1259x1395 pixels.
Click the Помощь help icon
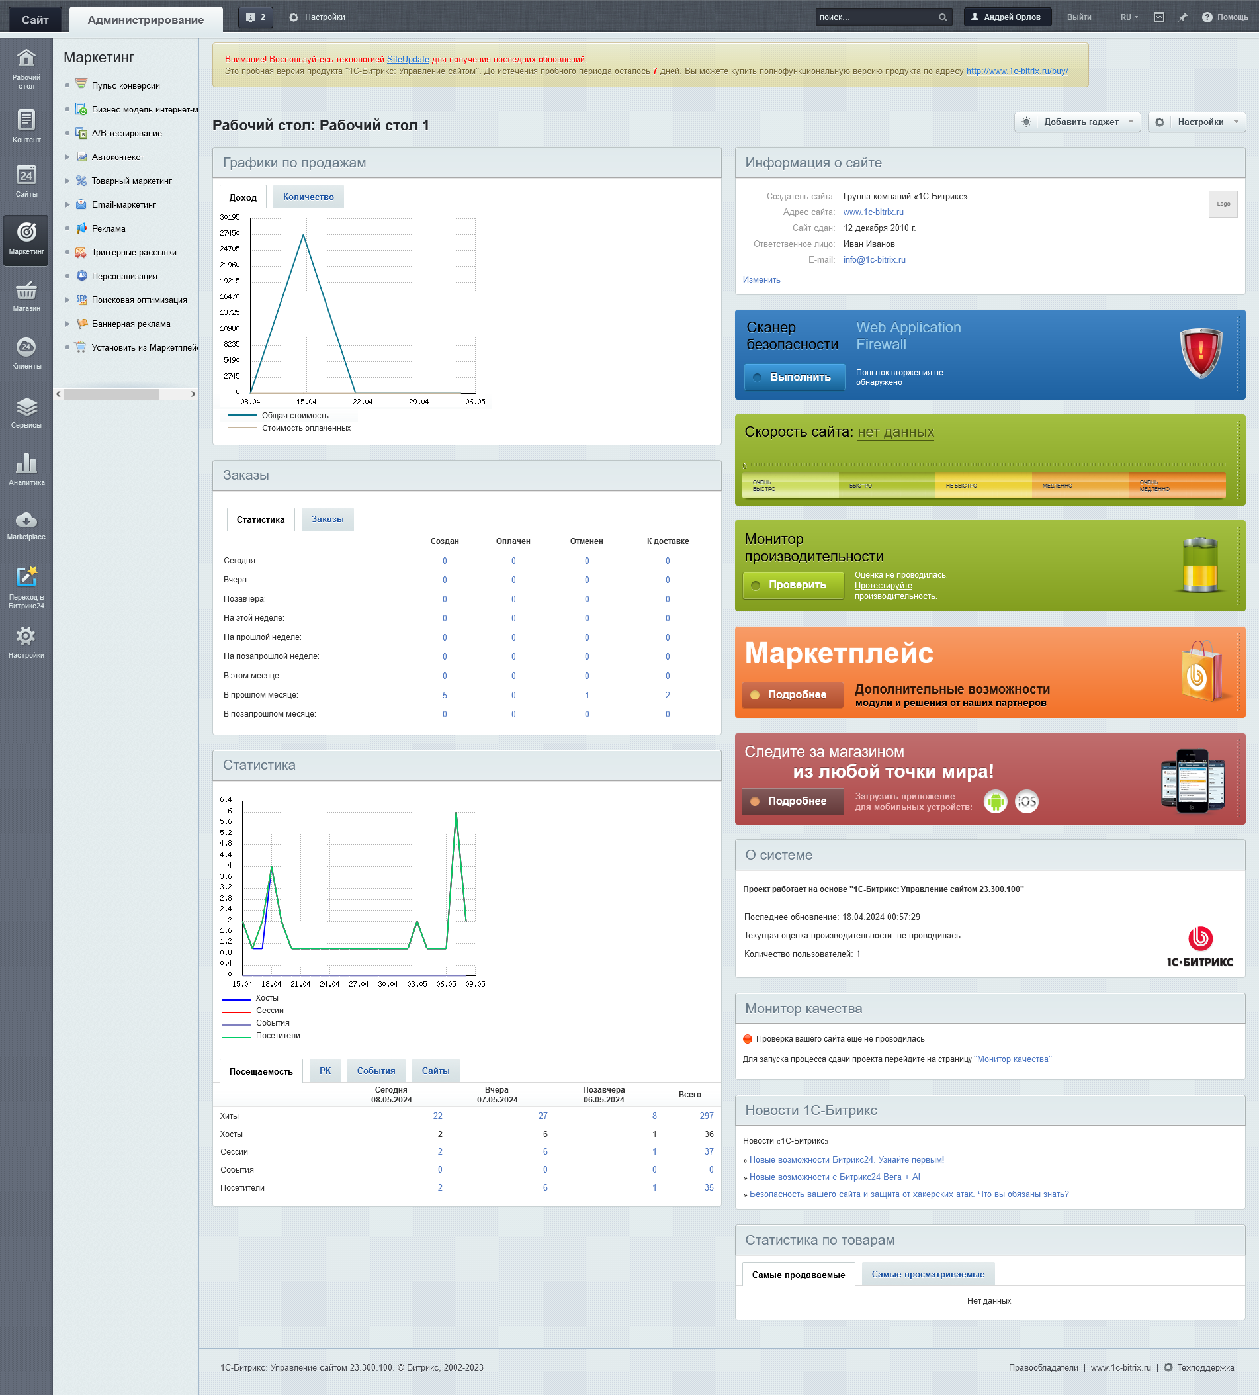point(1225,17)
